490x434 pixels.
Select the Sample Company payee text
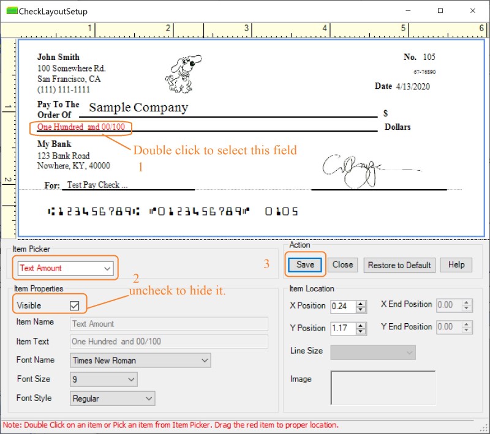pos(138,108)
